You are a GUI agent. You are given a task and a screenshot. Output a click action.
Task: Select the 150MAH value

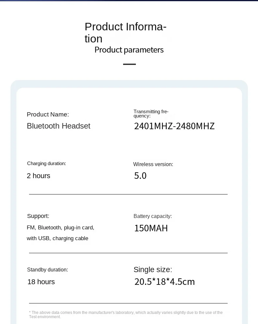click(151, 228)
